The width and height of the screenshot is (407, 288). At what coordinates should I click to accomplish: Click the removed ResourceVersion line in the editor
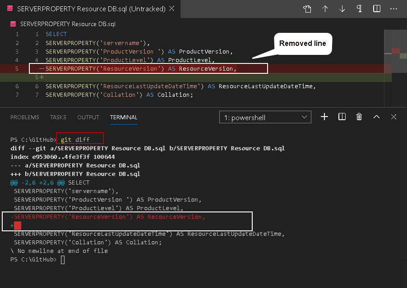(x=141, y=69)
